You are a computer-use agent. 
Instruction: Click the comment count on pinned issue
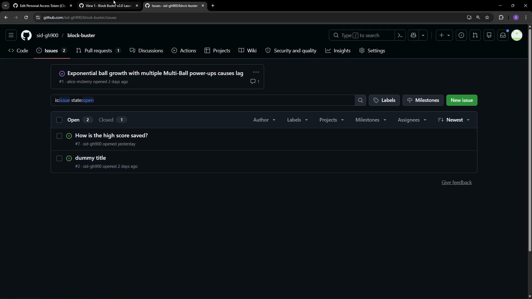[255, 81]
